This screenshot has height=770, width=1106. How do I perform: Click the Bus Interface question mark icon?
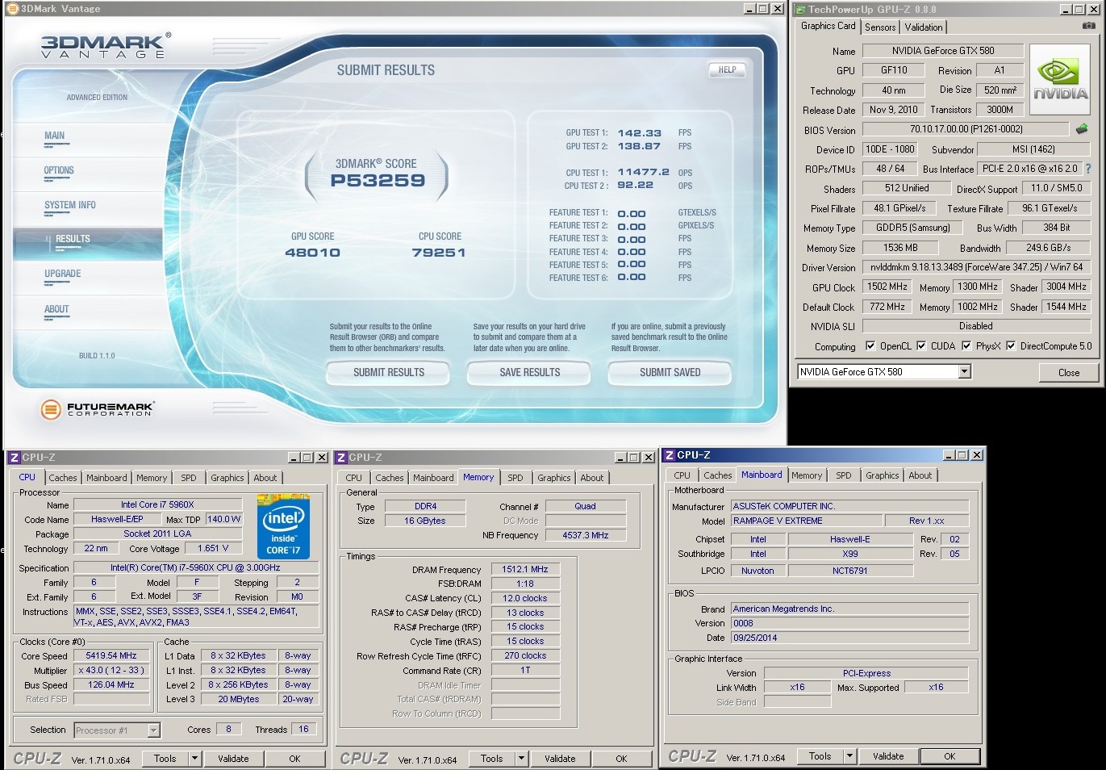tap(1087, 169)
